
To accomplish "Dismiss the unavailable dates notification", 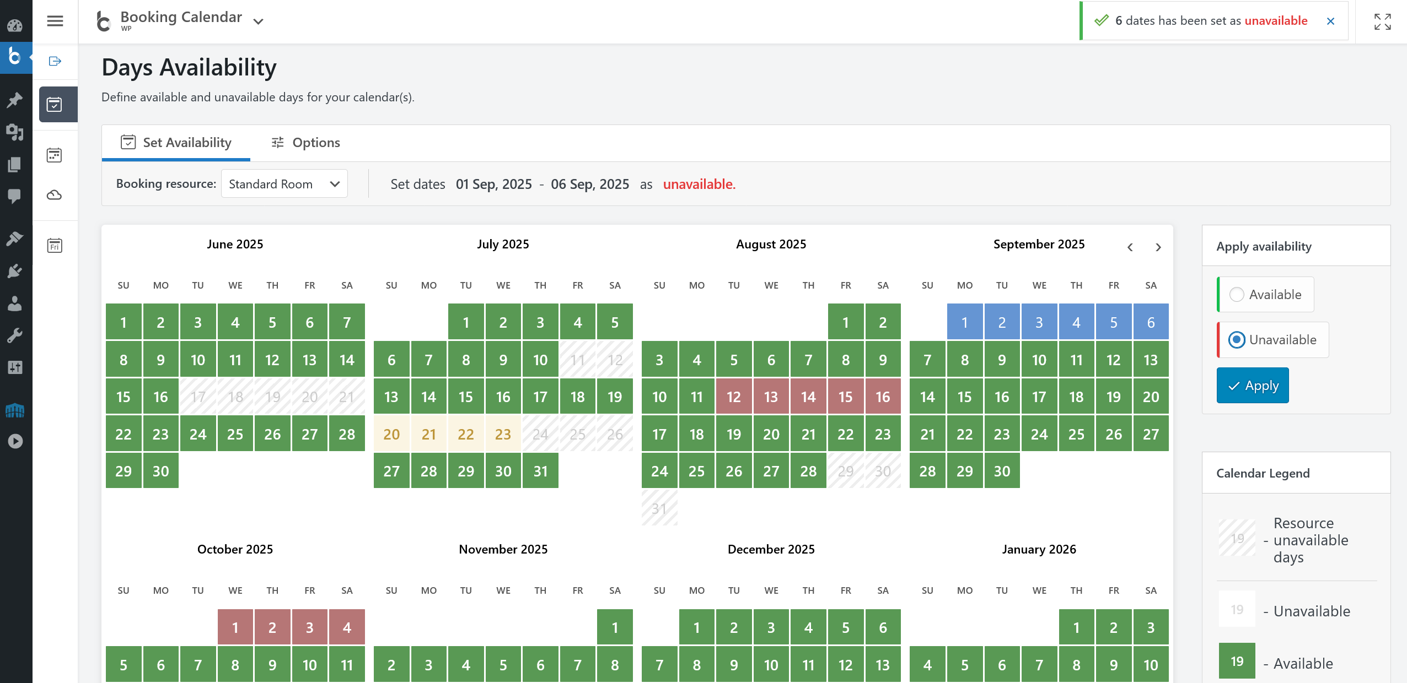I will pyautogui.click(x=1330, y=21).
